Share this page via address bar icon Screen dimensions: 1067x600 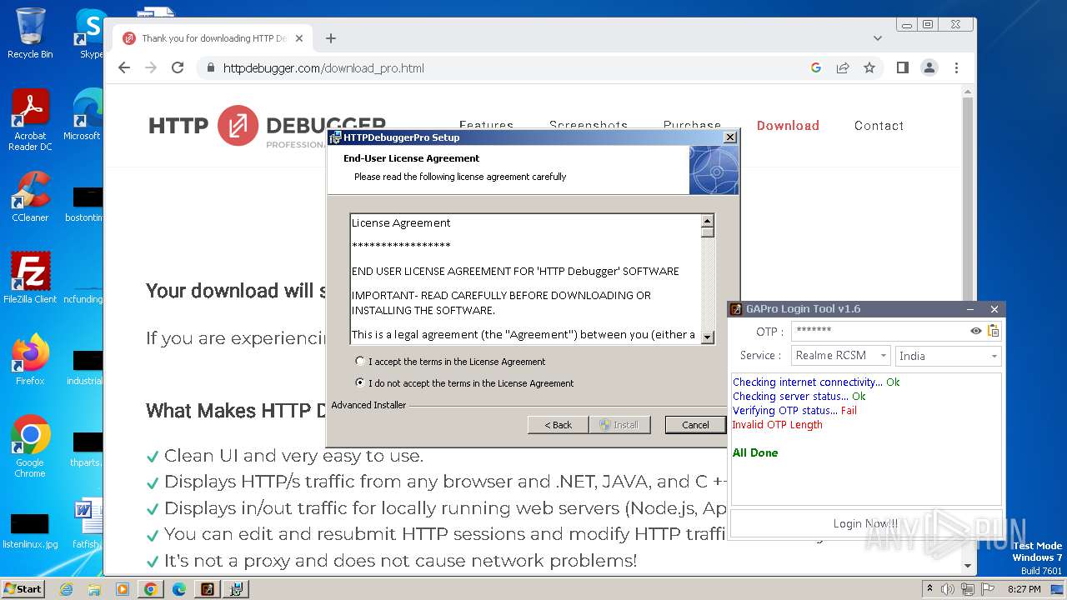click(x=843, y=67)
